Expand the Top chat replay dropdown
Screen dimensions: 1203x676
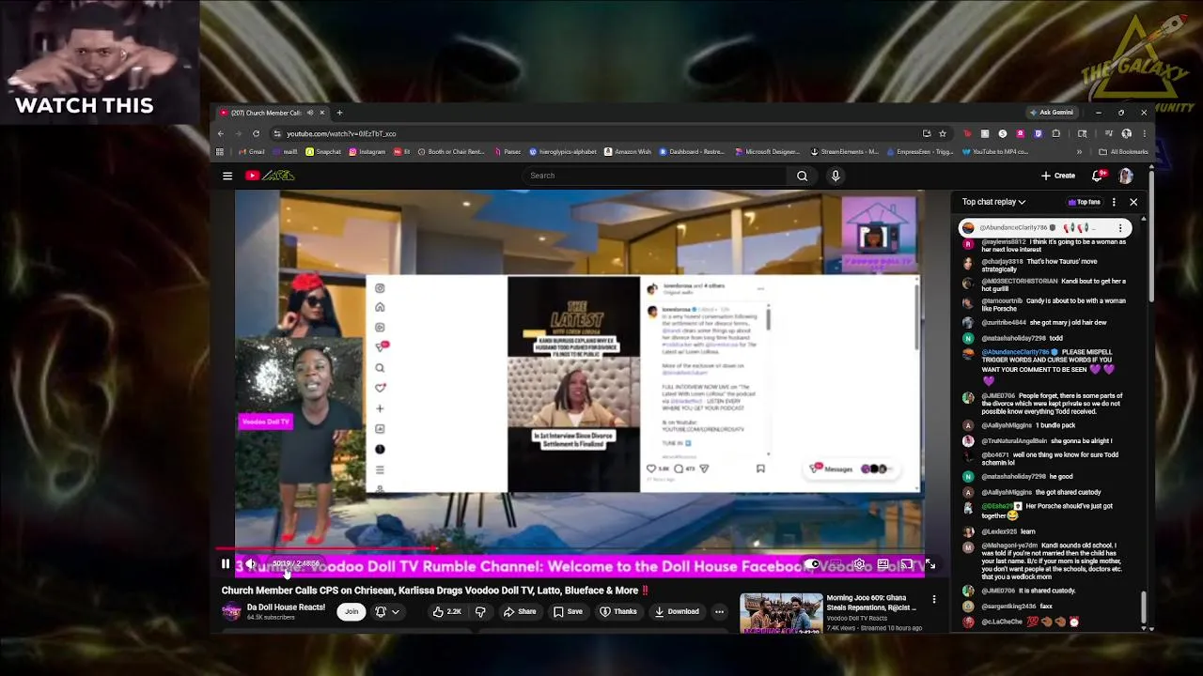(993, 202)
